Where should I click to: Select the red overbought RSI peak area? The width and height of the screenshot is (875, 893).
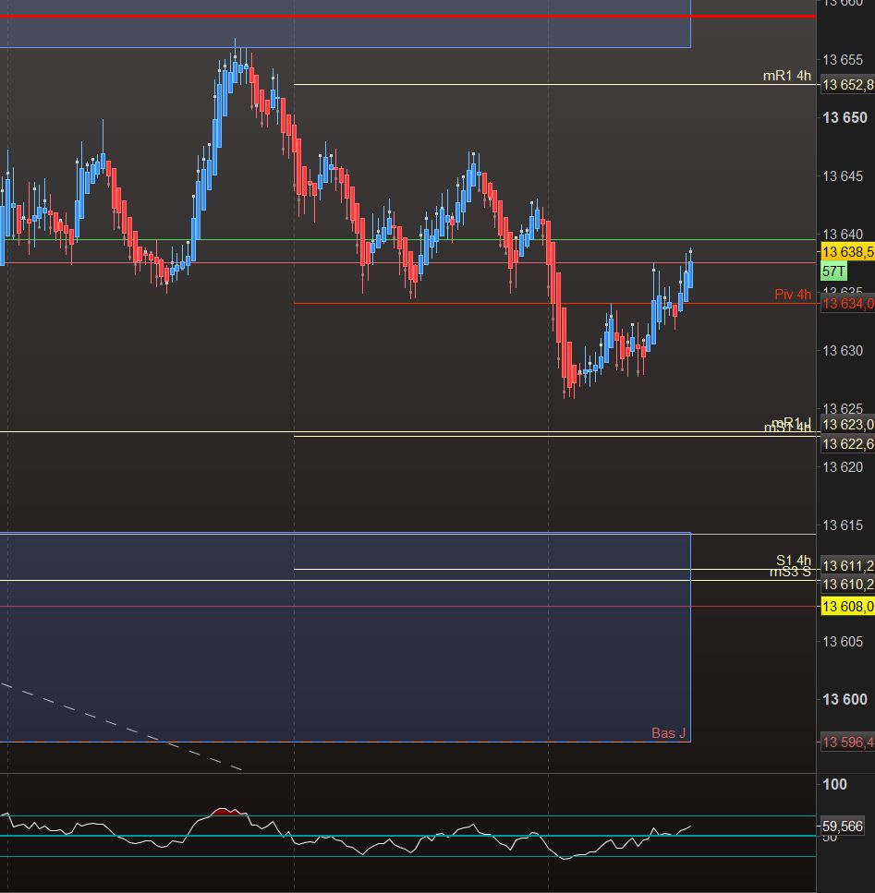pos(226,812)
